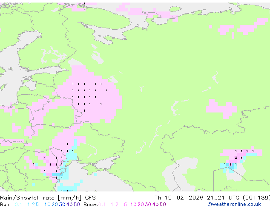The width and height of the screenshot is (270, 208).
Task: Click the 'Snow:' legend label
Action: coord(91,205)
